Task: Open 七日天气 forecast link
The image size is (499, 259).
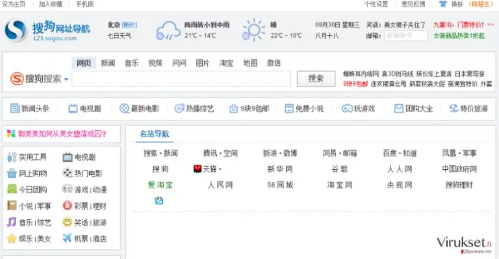Action: pos(120,35)
